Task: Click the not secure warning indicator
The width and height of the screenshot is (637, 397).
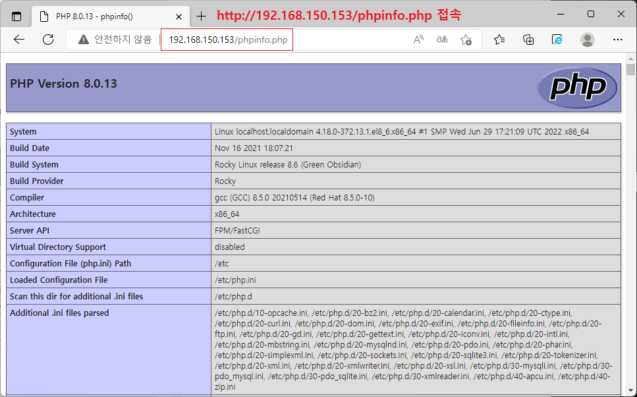Action: (115, 40)
